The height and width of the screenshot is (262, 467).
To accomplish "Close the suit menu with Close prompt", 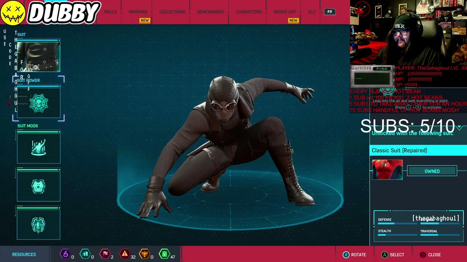I will 430,255.
